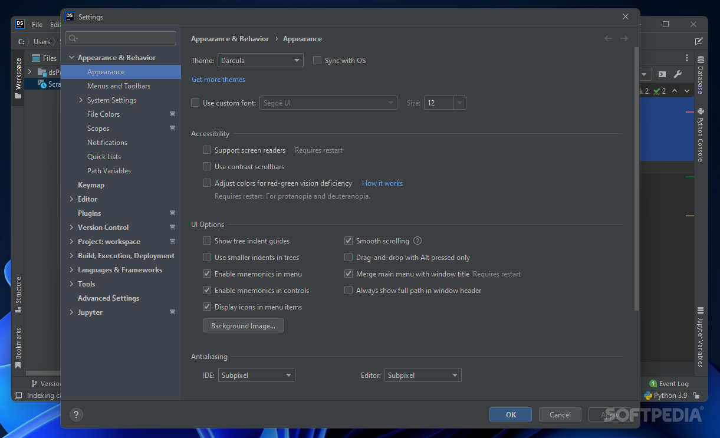Click the settings search magnifier icon
The image size is (720, 438).
click(73, 38)
